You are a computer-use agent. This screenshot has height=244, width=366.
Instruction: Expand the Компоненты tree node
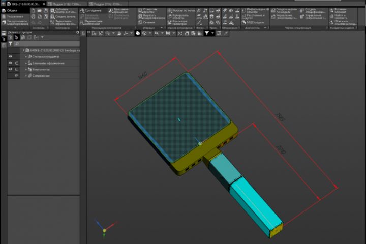pos(25,69)
